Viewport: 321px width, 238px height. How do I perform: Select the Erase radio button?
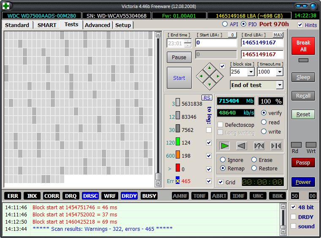click(254, 160)
